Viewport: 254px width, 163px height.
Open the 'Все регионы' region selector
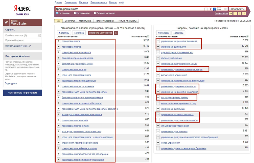coord(221,13)
